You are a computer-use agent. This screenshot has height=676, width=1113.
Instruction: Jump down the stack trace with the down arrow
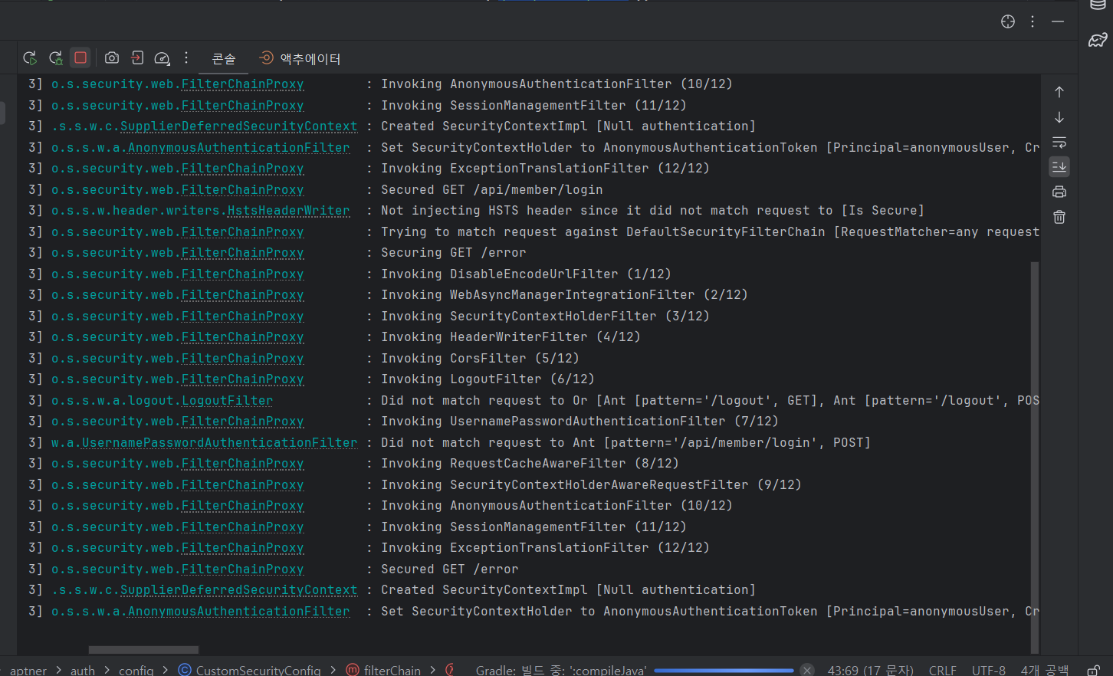(x=1059, y=117)
